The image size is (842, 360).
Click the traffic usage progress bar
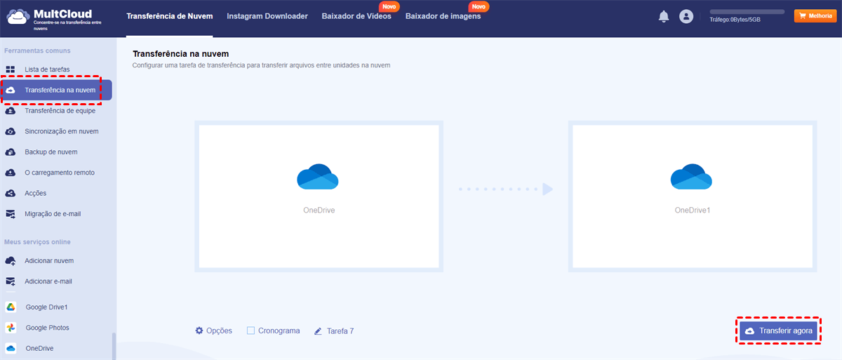tap(747, 12)
